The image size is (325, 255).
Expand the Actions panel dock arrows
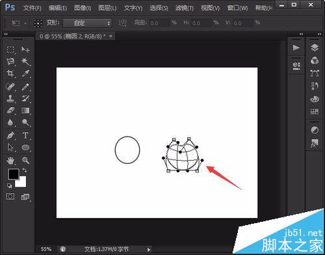(x=301, y=34)
